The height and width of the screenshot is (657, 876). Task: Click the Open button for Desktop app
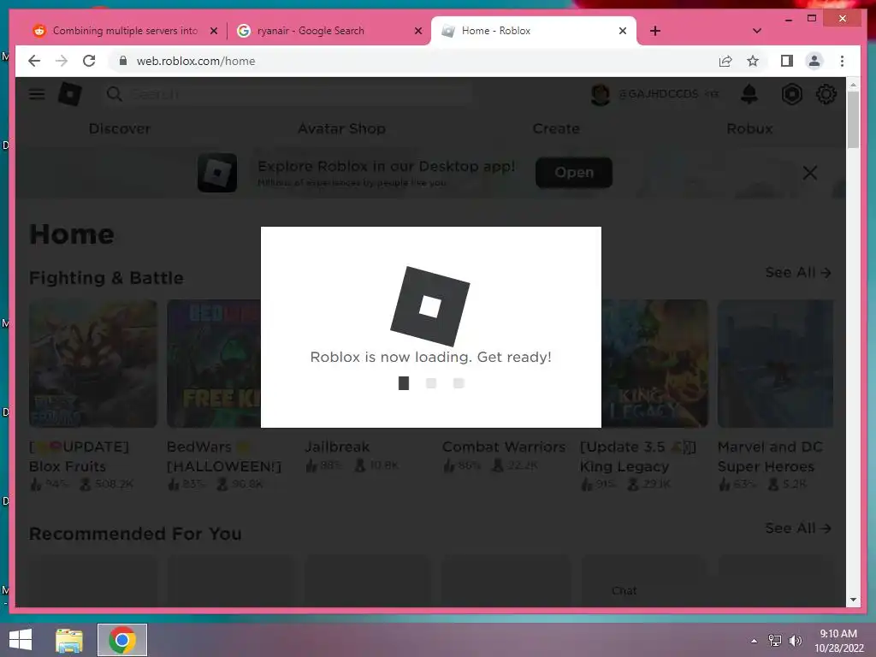[574, 173]
